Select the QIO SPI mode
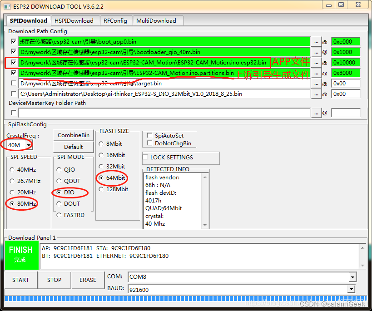 tap(59, 170)
